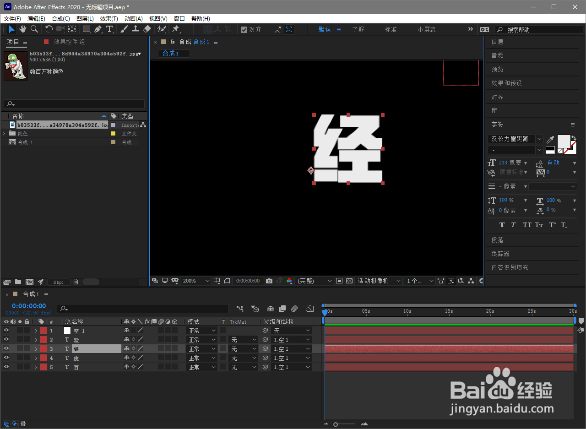Image resolution: width=586 pixels, height=429 pixels.
Task: Toggle transparency grid in composition viewer
Action: (x=348, y=281)
